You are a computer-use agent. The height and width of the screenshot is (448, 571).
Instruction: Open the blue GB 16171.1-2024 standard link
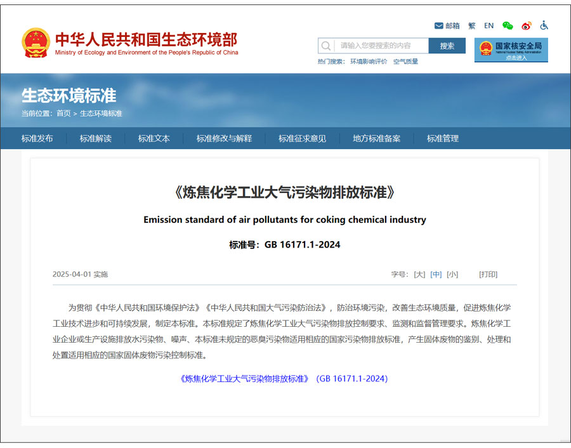pos(284,379)
